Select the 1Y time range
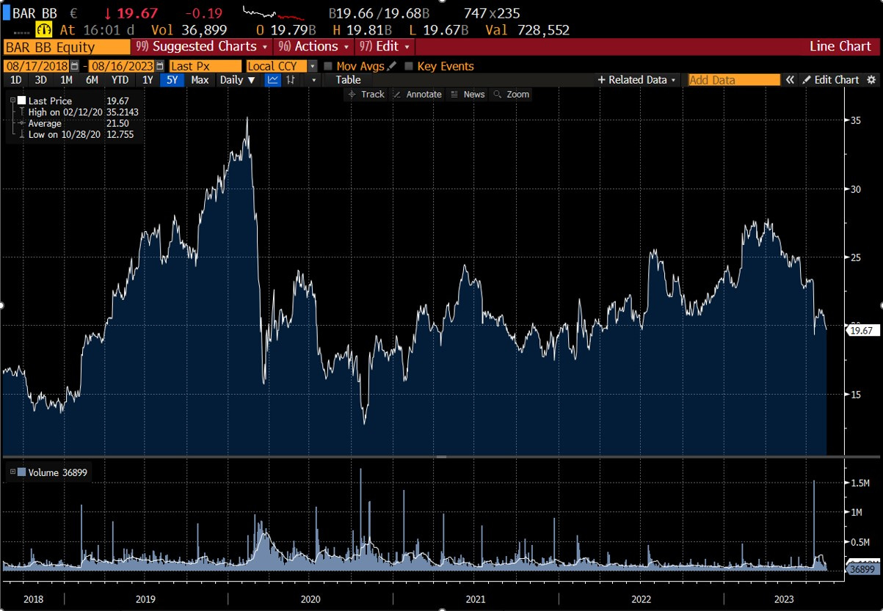This screenshot has height=611, width=883. tap(148, 80)
